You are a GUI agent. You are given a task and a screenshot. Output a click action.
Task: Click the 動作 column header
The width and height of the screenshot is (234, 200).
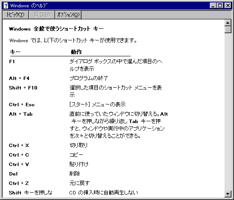pos(76,52)
